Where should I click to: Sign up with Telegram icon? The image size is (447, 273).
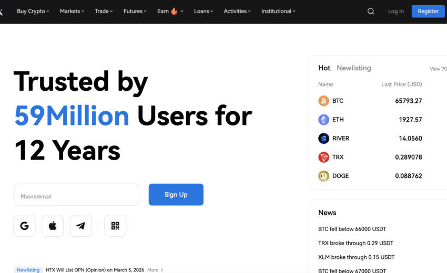tap(80, 226)
